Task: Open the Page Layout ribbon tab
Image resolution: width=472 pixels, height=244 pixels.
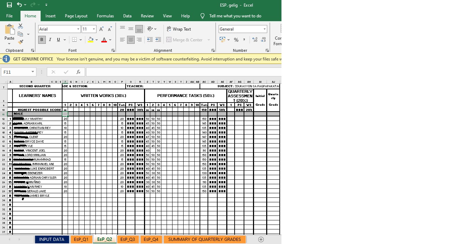Action: click(76, 16)
